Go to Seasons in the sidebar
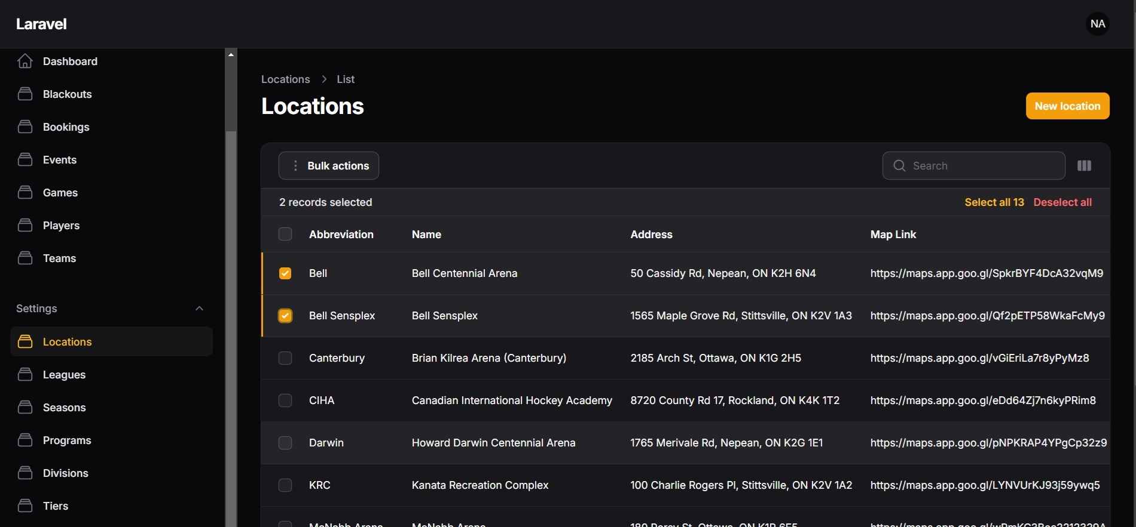The height and width of the screenshot is (527, 1136). (64, 408)
